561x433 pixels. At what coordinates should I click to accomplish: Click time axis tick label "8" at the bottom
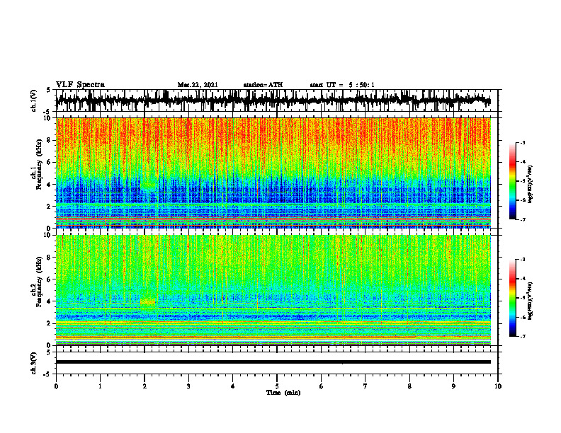[409, 386]
